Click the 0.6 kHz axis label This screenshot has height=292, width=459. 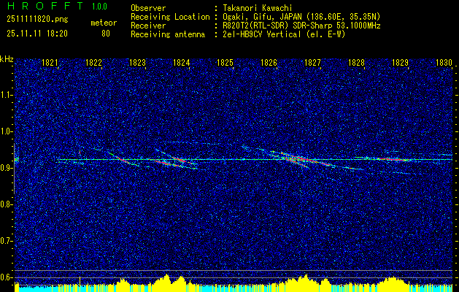[x=7, y=277]
